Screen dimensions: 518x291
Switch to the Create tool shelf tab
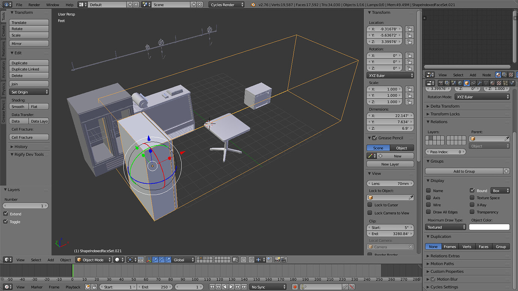(x=4, y=31)
